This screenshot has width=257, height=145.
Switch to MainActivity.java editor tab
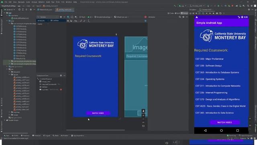[x=45, y=10]
